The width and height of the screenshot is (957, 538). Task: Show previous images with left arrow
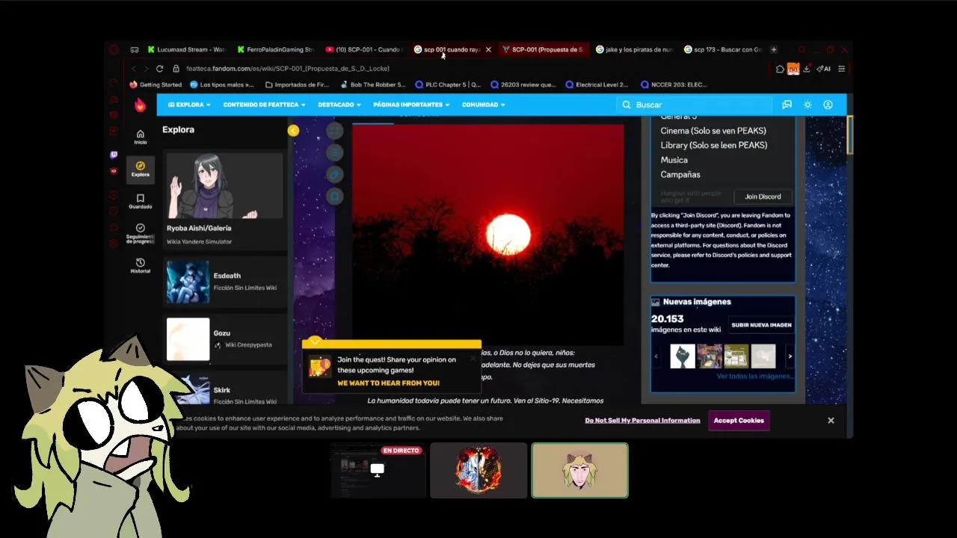tap(656, 356)
